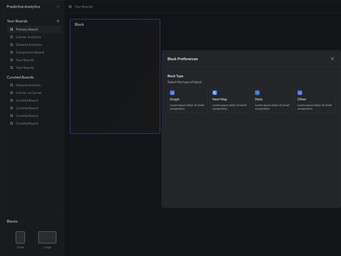Click the Block Type label
This screenshot has height=256, width=341.
[x=175, y=76]
